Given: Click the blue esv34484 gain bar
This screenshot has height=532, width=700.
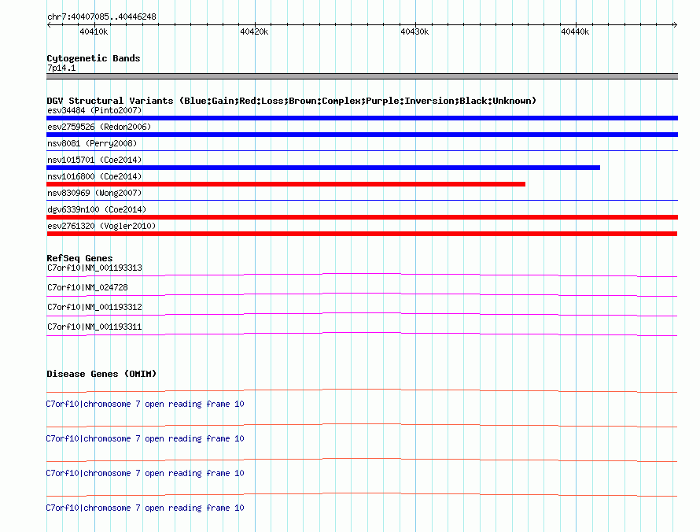Looking at the screenshot, I should [362, 118].
